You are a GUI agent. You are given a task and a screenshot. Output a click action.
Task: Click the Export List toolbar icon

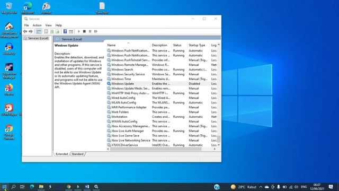[58, 31]
